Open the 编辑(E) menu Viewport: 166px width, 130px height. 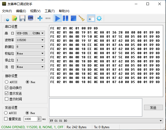21,11
